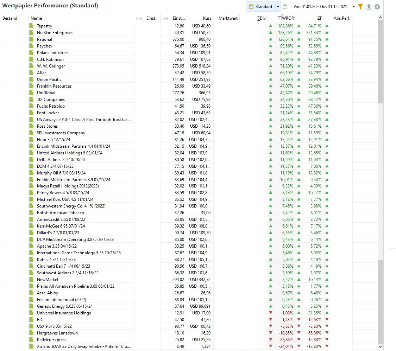
Task: Click the export data upload icon
Action: [369, 7]
